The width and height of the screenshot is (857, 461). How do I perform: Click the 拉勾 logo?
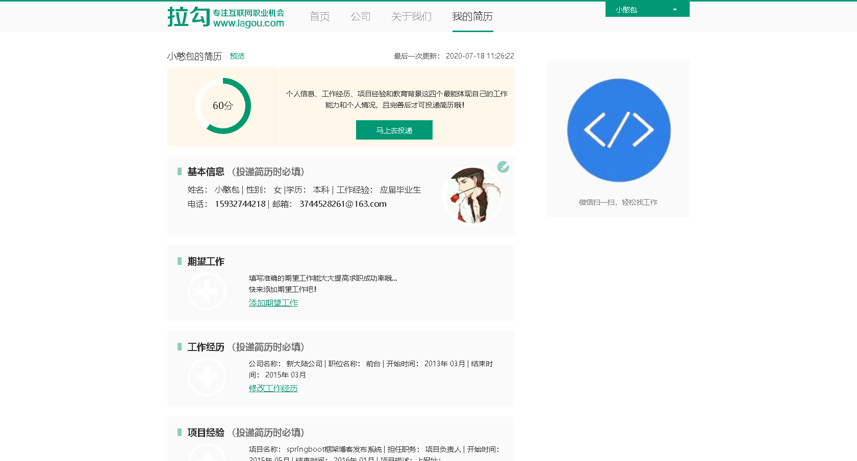[224, 17]
